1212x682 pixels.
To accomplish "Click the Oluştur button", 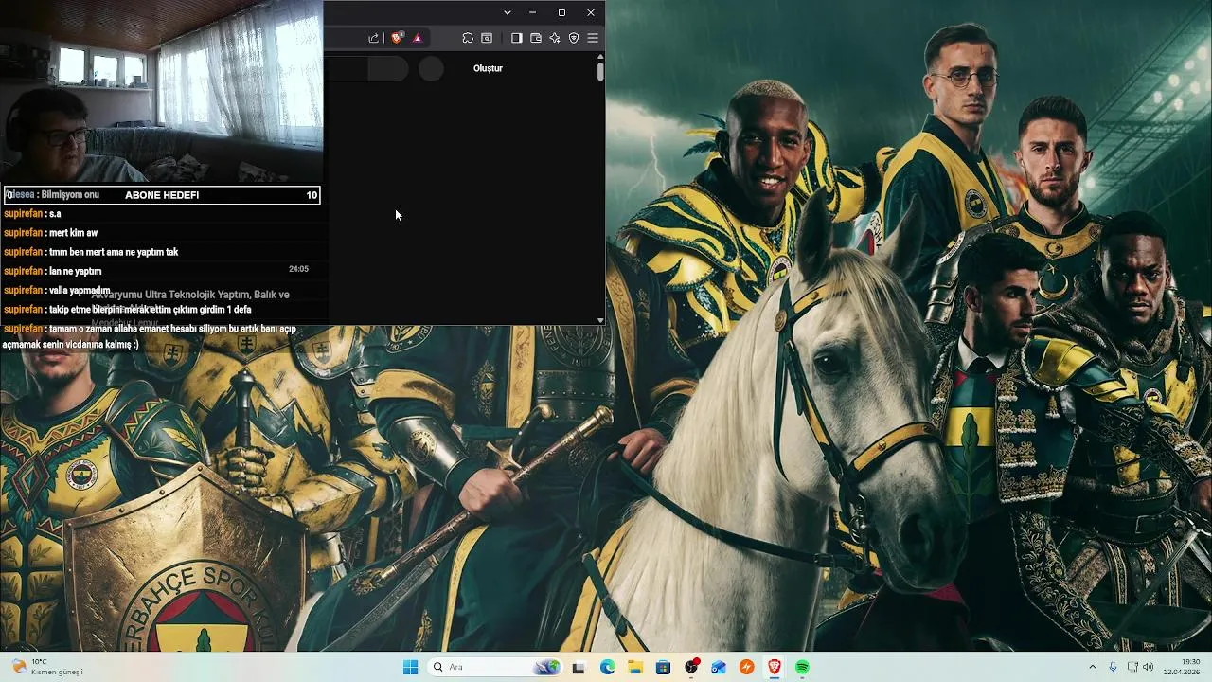I will coord(488,68).
